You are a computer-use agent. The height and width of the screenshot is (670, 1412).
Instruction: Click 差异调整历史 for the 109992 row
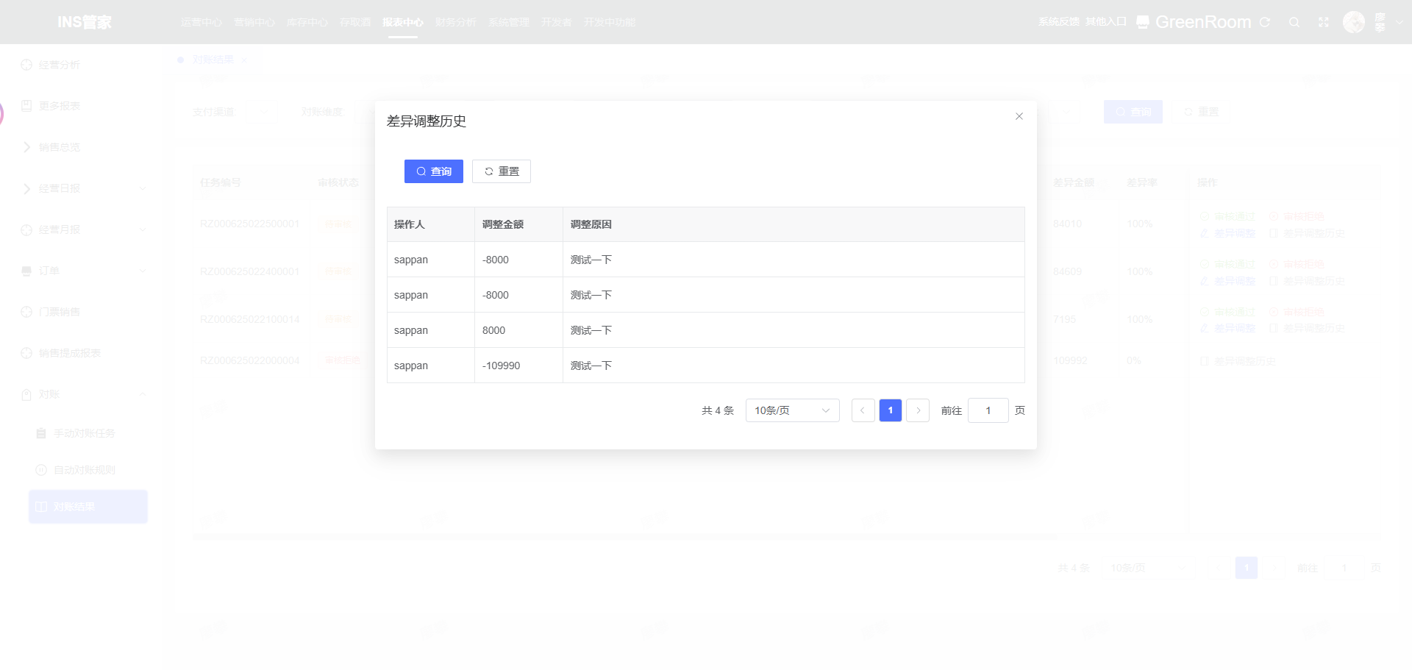point(1238,361)
